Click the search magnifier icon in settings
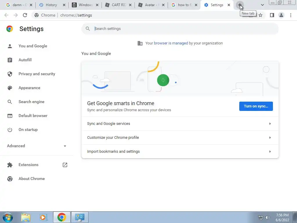 [x=88, y=29]
